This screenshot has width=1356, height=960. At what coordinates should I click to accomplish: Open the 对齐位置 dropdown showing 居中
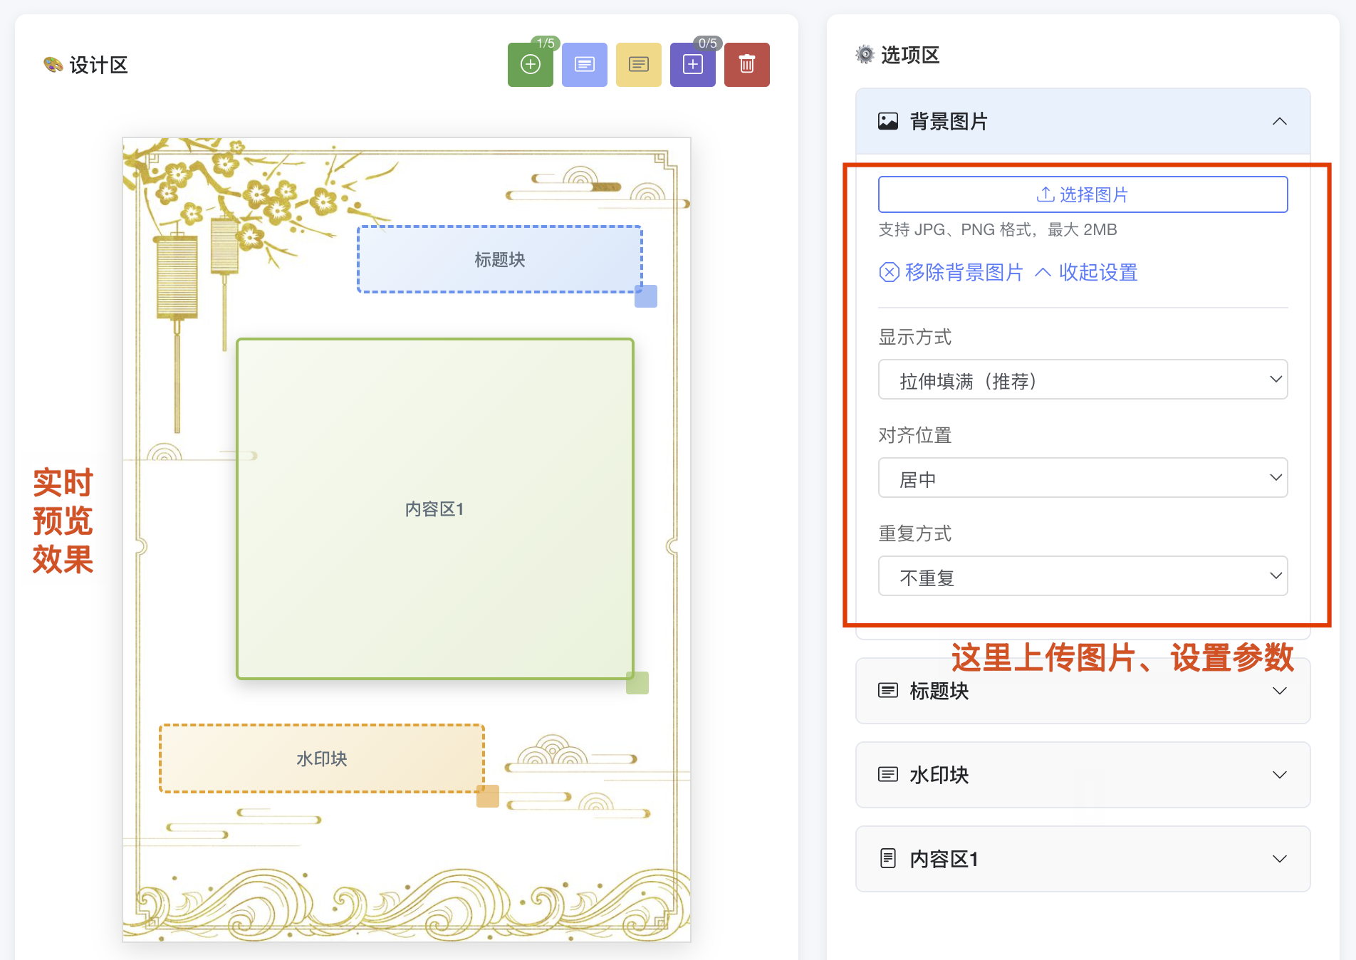tap(1083, 478)
